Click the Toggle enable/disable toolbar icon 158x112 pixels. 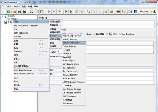point(59,11)
